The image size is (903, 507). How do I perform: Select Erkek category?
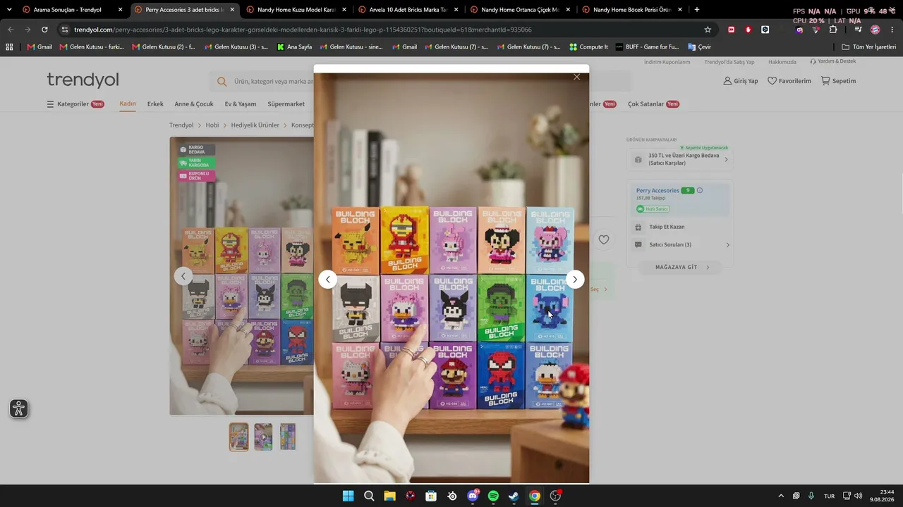(x=155, y=104)
